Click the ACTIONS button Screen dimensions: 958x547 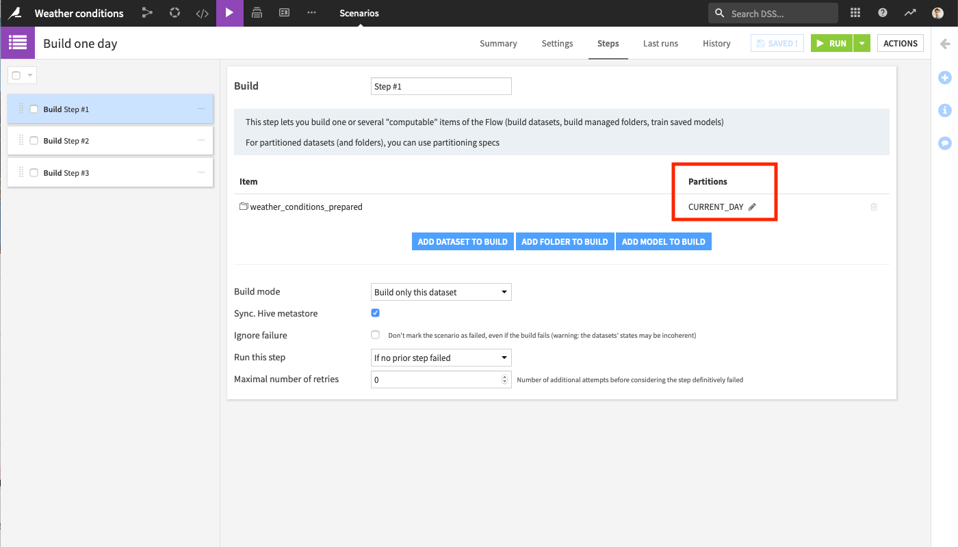[x=900, y=43]
